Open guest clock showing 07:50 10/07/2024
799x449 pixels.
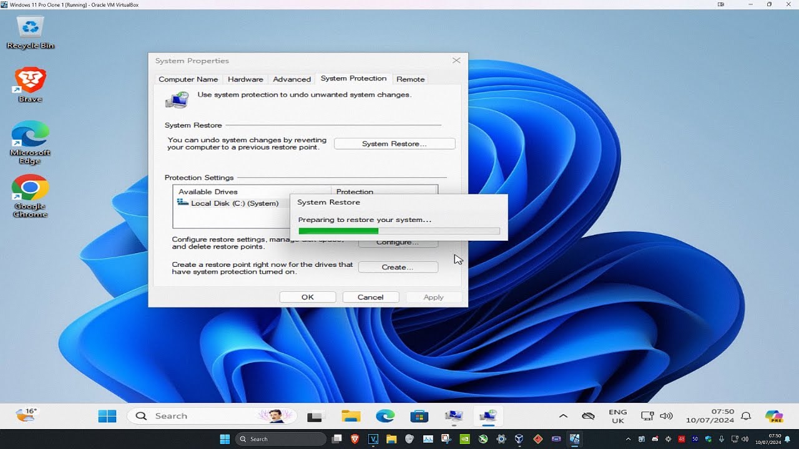(710, 416)
